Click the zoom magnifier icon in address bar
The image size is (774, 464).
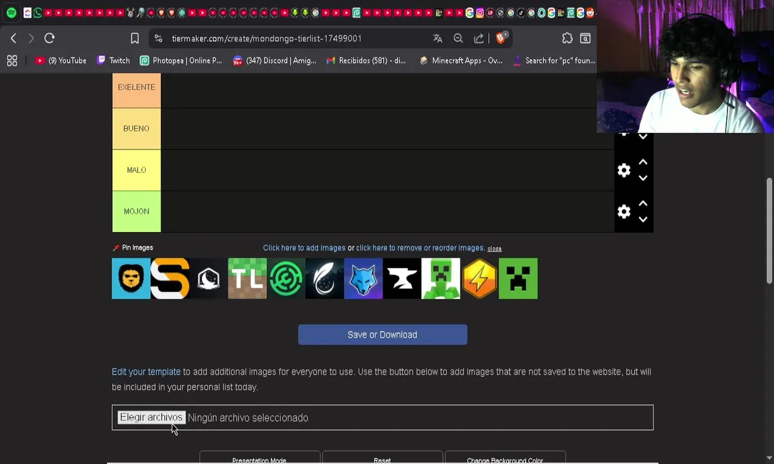pyautogui.click(x=459, y=39)
